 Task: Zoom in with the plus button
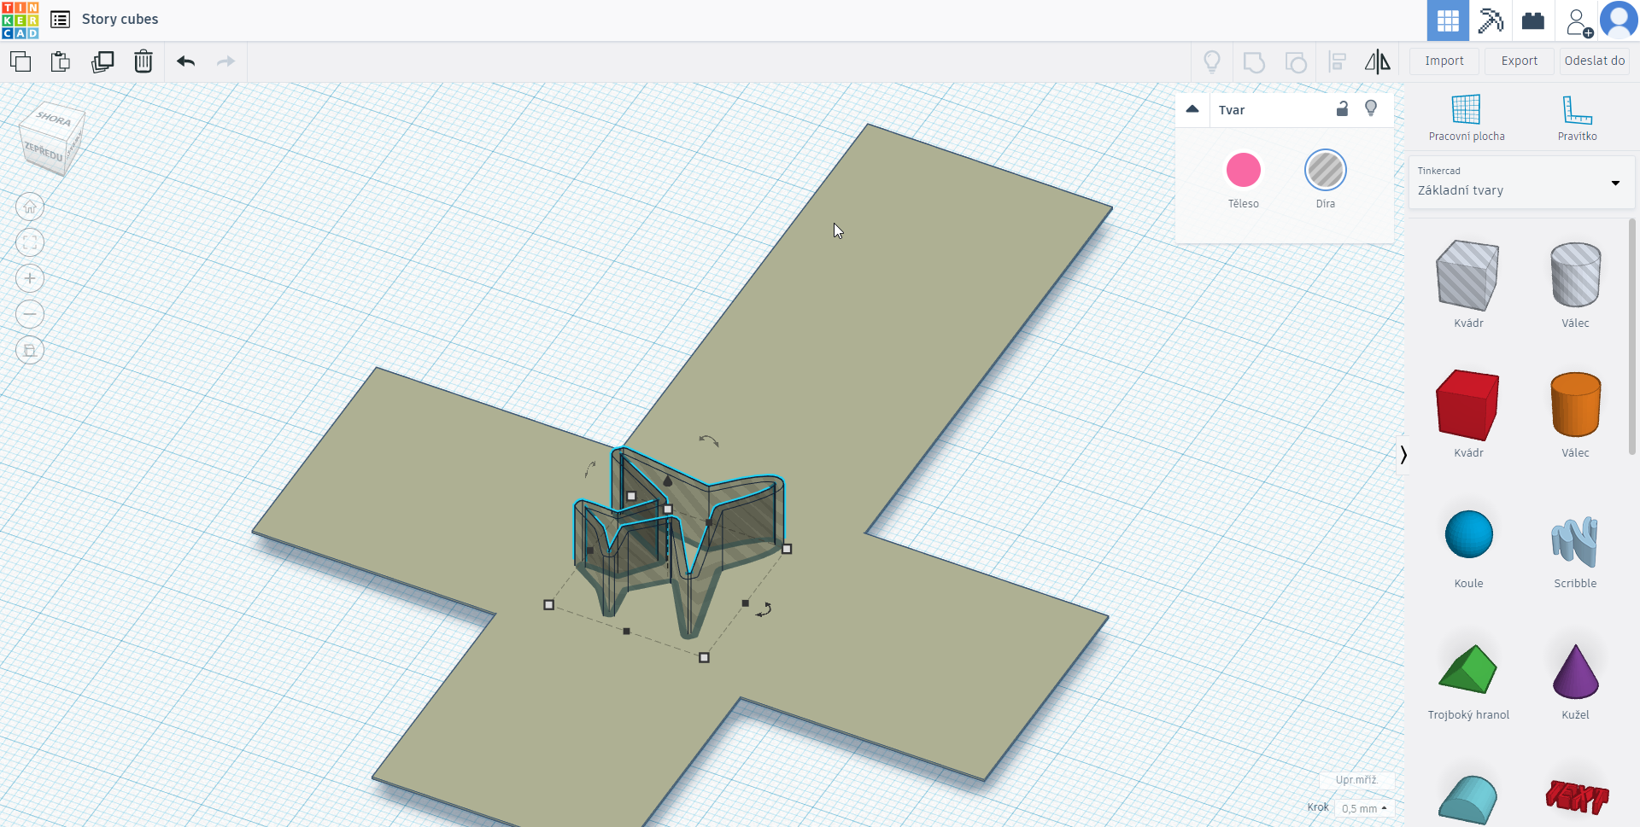point(30,278)
